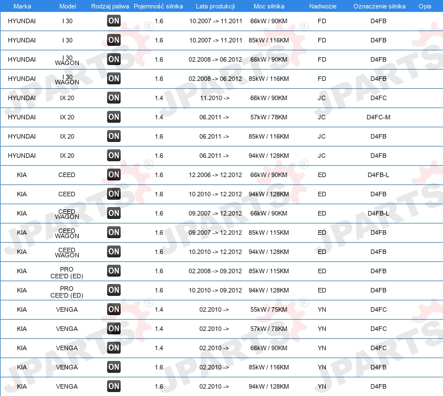Click the Pojemność silnika column header
The image size is (443, 396).
coord(158,6)
